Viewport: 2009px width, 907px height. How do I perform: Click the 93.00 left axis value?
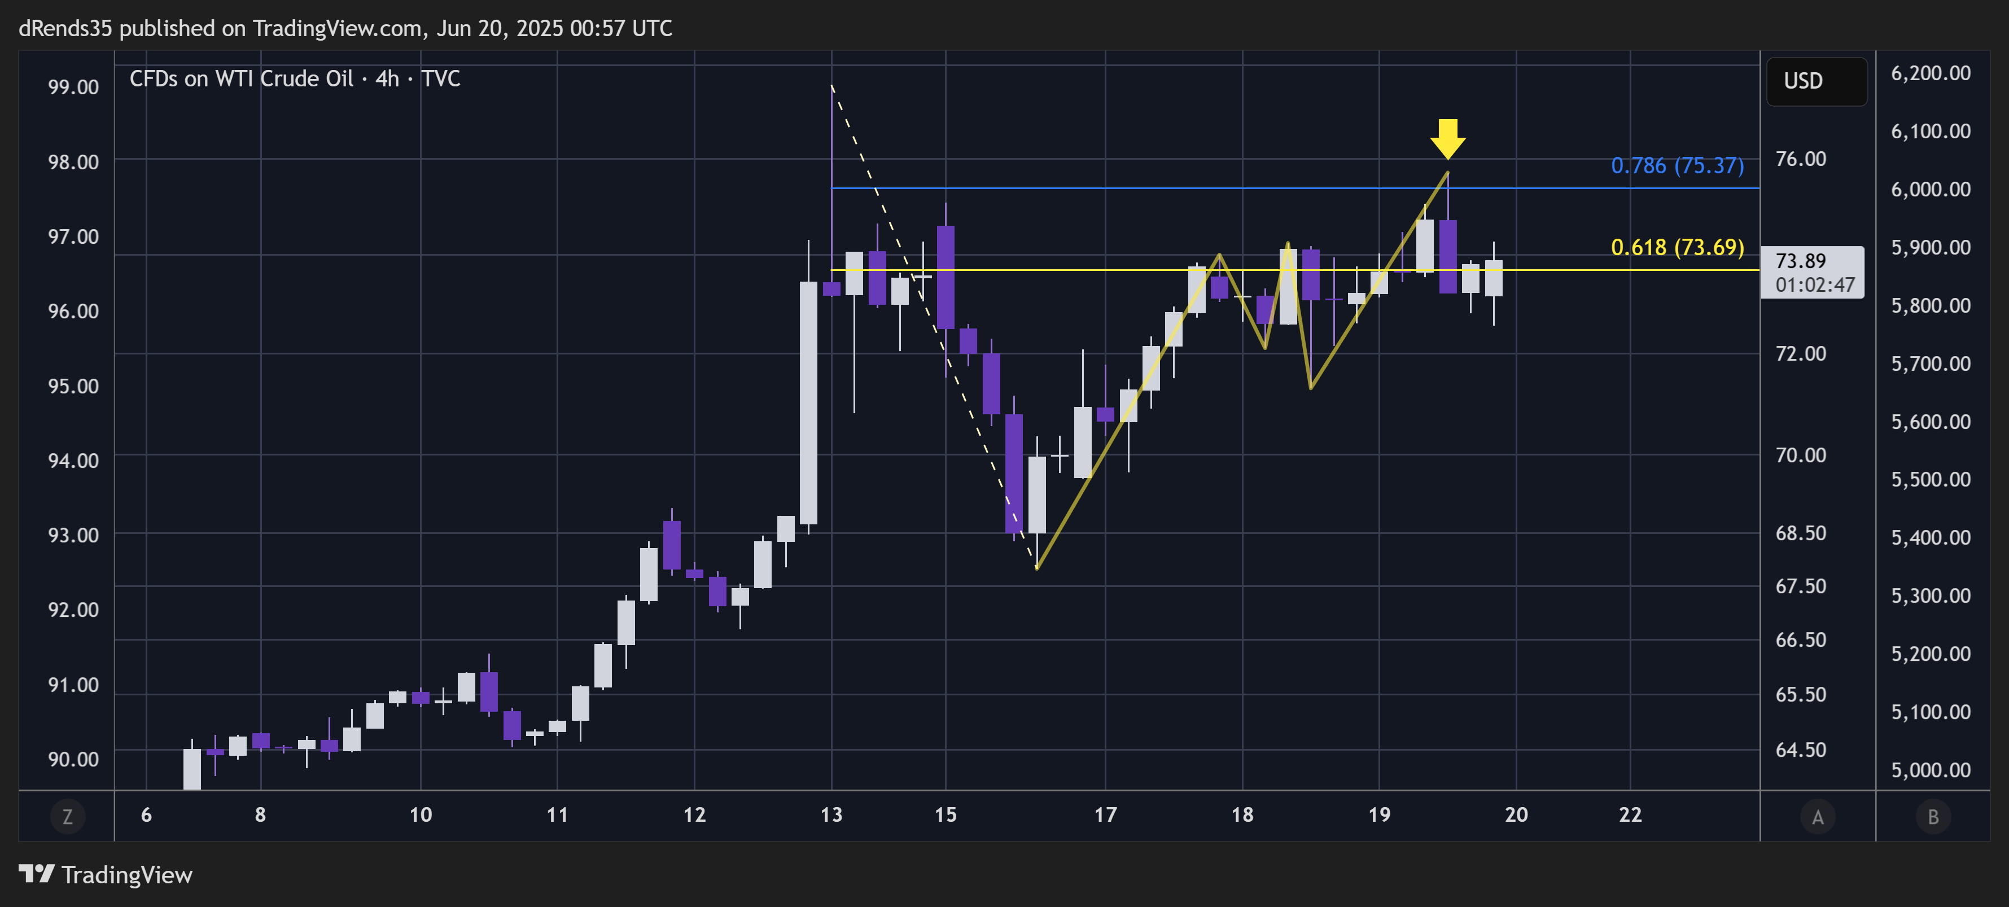pos(73,536)
